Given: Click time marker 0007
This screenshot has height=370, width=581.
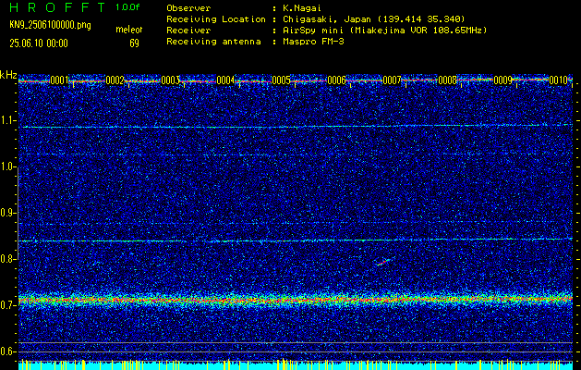Looking at the screenshot, I should (392, 80).
